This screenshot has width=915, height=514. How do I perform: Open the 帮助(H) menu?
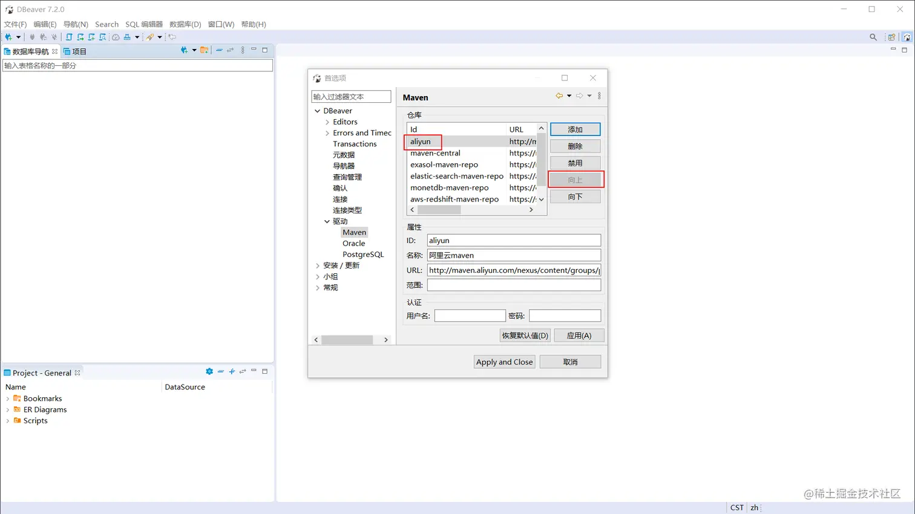point(254,24)
